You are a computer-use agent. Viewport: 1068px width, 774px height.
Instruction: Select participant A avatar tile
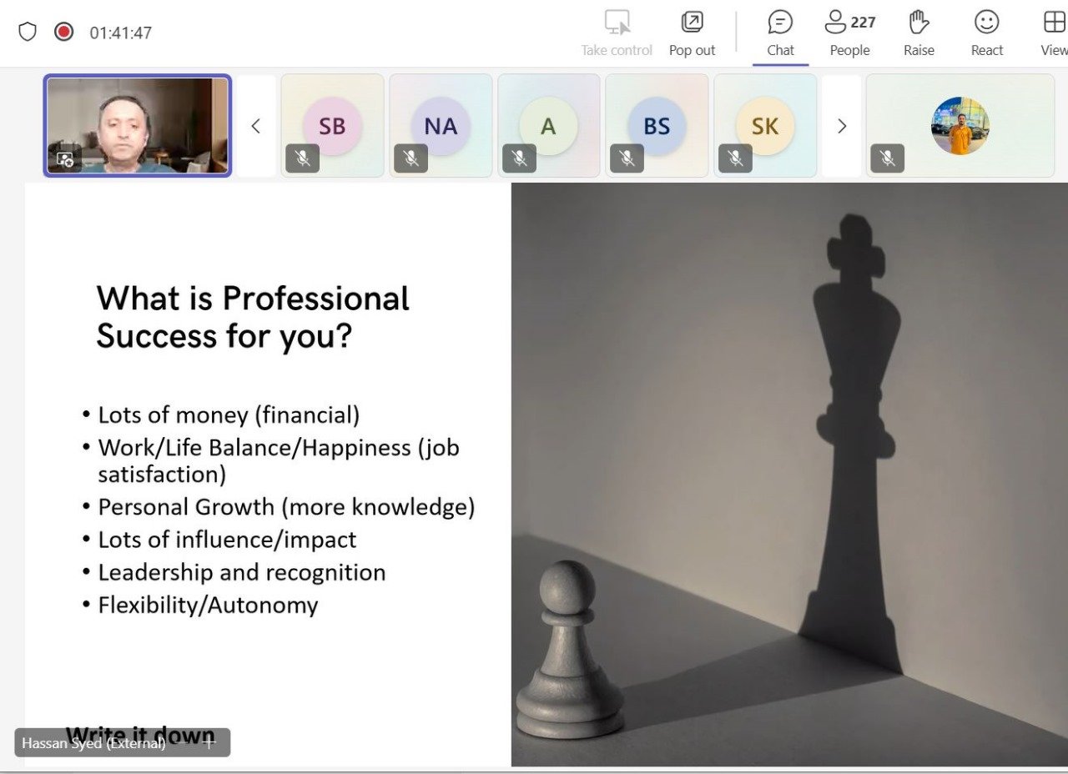pos(548,125)
